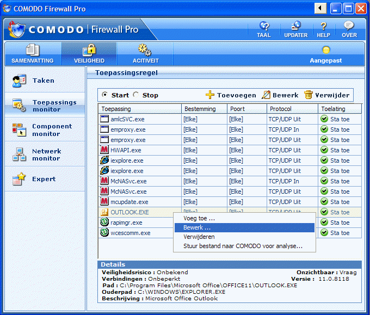Open the OVER about icon
The image size is (370, 315).
point(349,29)
